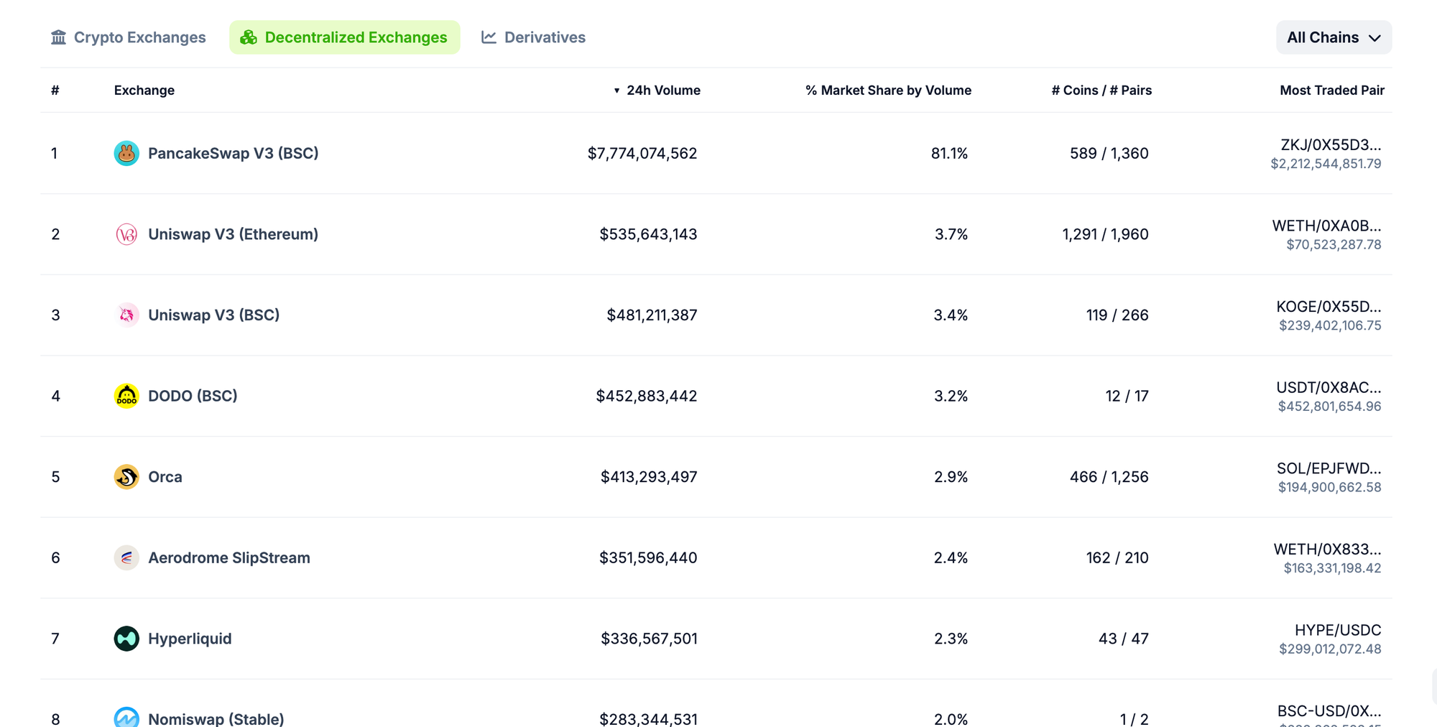This screenshot has width=1437, height=727.
Task: Click the 589 / 1,360 coins pairs cell
Action: coord(1109,153)
